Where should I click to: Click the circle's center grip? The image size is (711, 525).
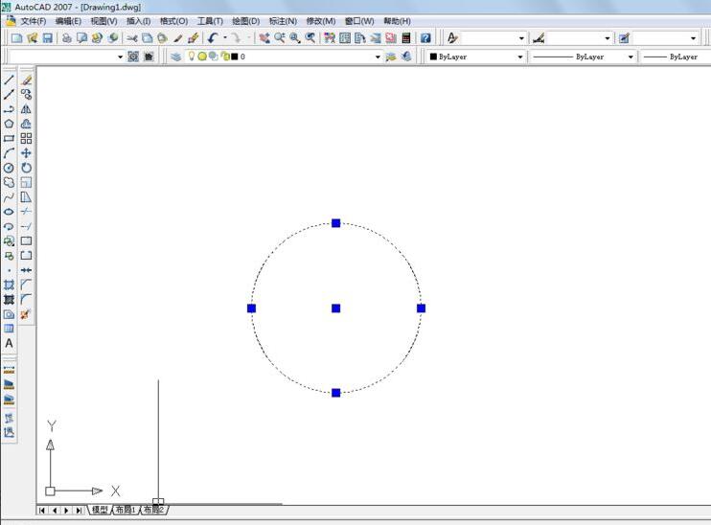coord(336,308)
